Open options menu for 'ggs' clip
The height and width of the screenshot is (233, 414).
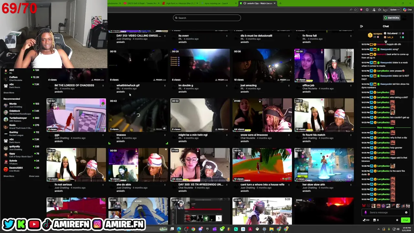[103, 135]
